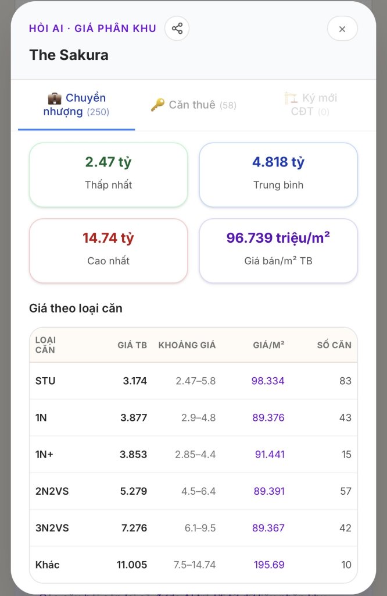The width and height of the screenshot is (387, 596).
Task: Click the share icon next to the header
Action: [x=177, y=29]
